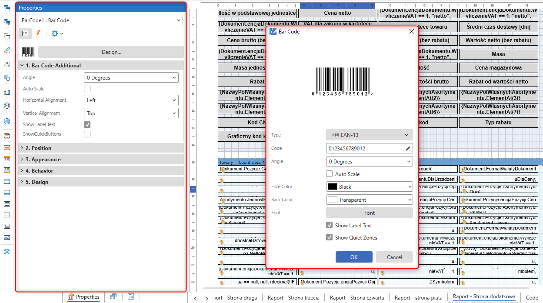Switch to Raport - strona piąta tab
Image resolution: width=543 pixels, height=303 pixels.
419,298
